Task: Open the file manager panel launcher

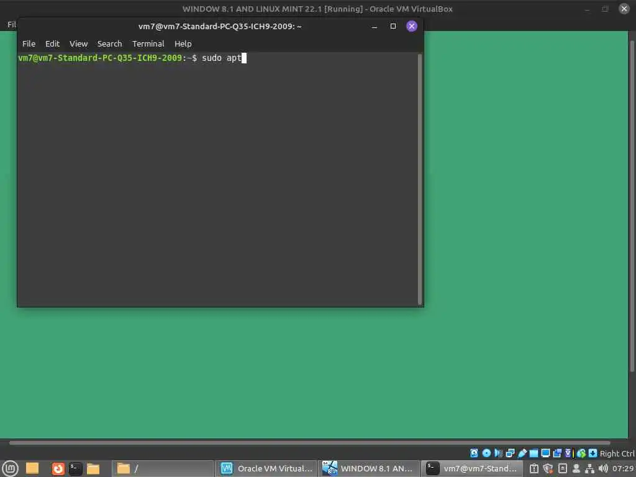Action: (93, 469)
